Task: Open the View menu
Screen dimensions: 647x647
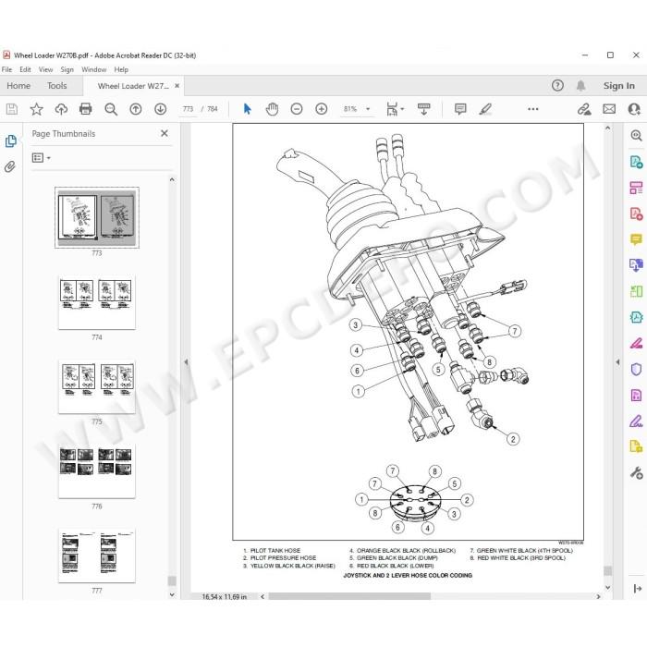Action: tap(45, 69)
